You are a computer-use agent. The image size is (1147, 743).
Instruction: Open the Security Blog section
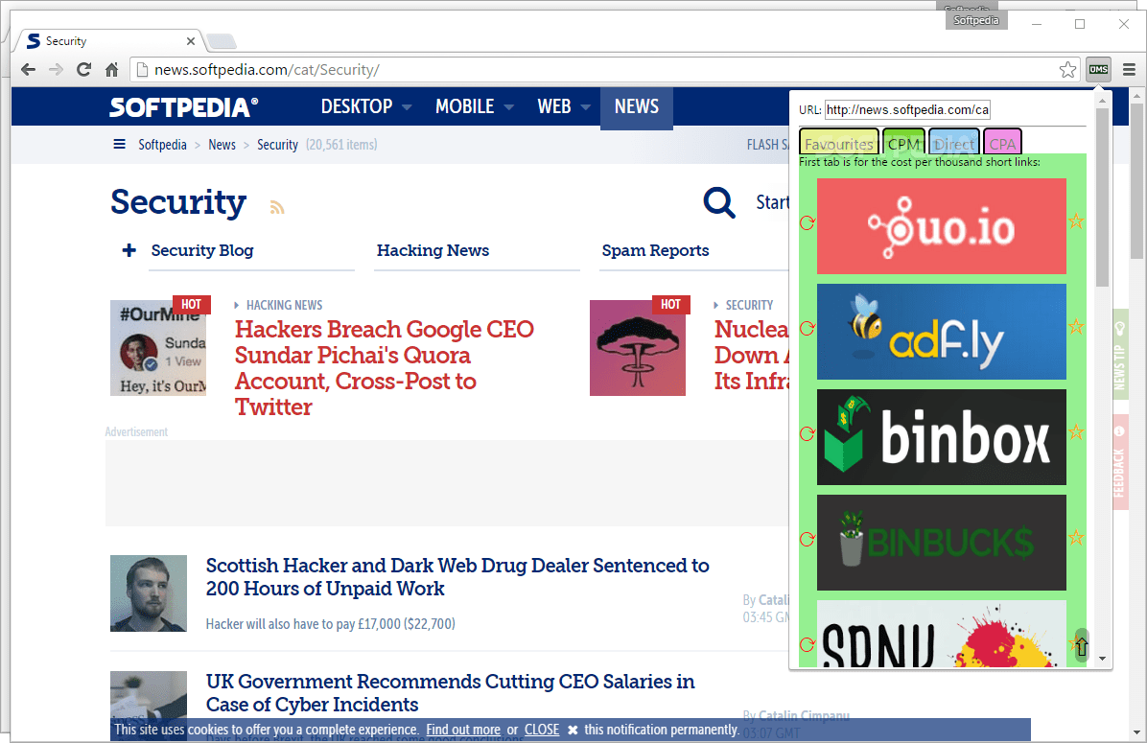pos(202,250)
